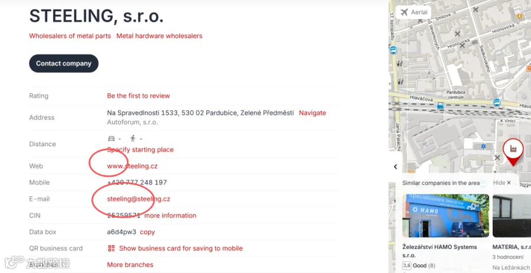The image size is (531, 273).
Task: Click the Navigate link beside address
Action: pos(312,113)
